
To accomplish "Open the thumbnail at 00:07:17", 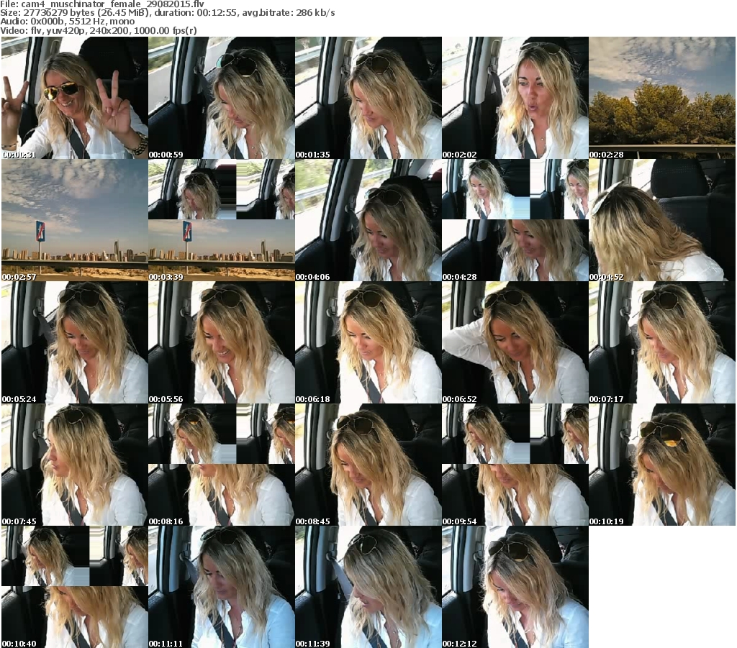I will (x=662, y=342).
